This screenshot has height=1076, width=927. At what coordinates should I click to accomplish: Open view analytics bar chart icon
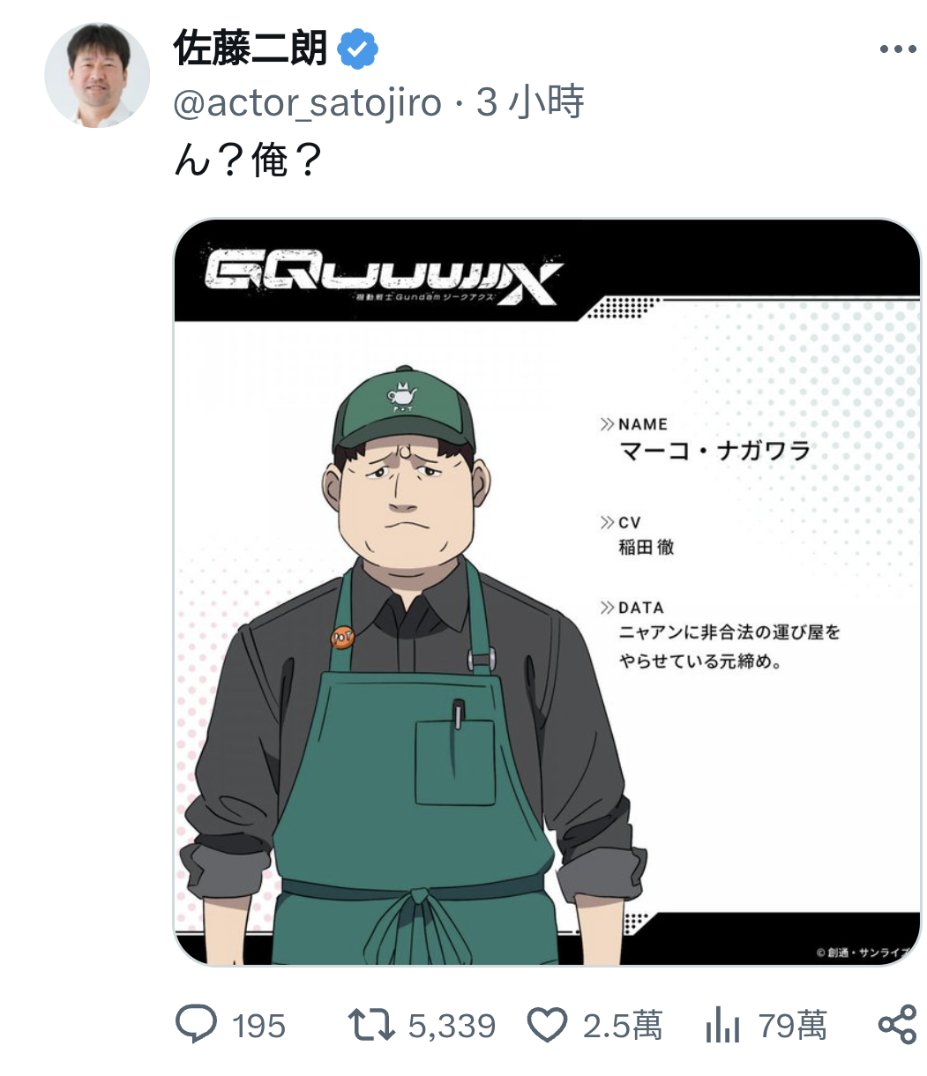coord(722,1026)
